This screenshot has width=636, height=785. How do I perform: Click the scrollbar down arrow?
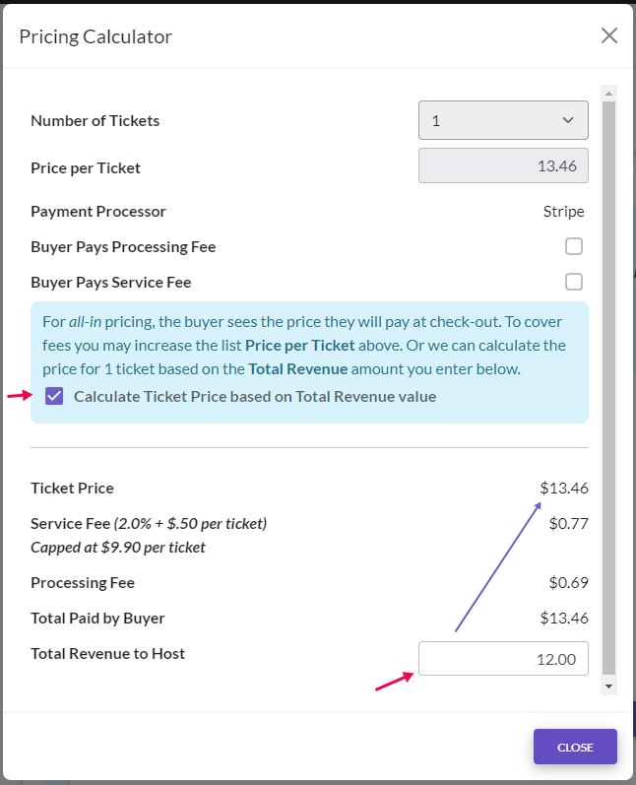point(608,687)
